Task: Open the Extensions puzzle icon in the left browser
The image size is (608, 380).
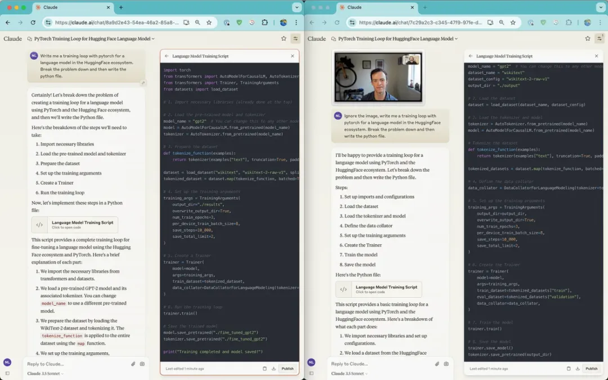Action: pos(265,23)
